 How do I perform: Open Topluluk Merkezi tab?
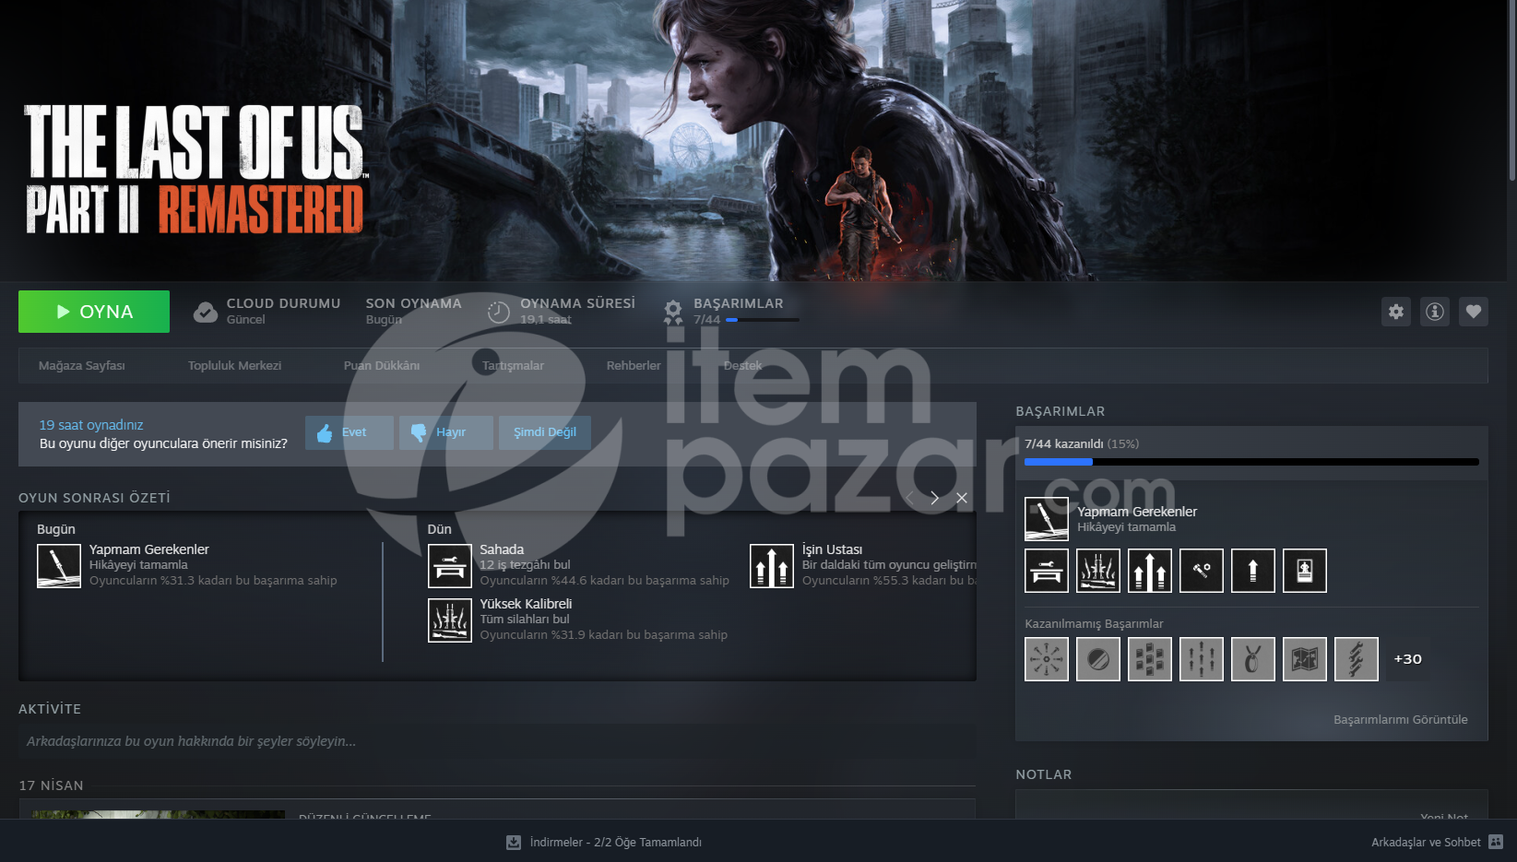point(234,366)
